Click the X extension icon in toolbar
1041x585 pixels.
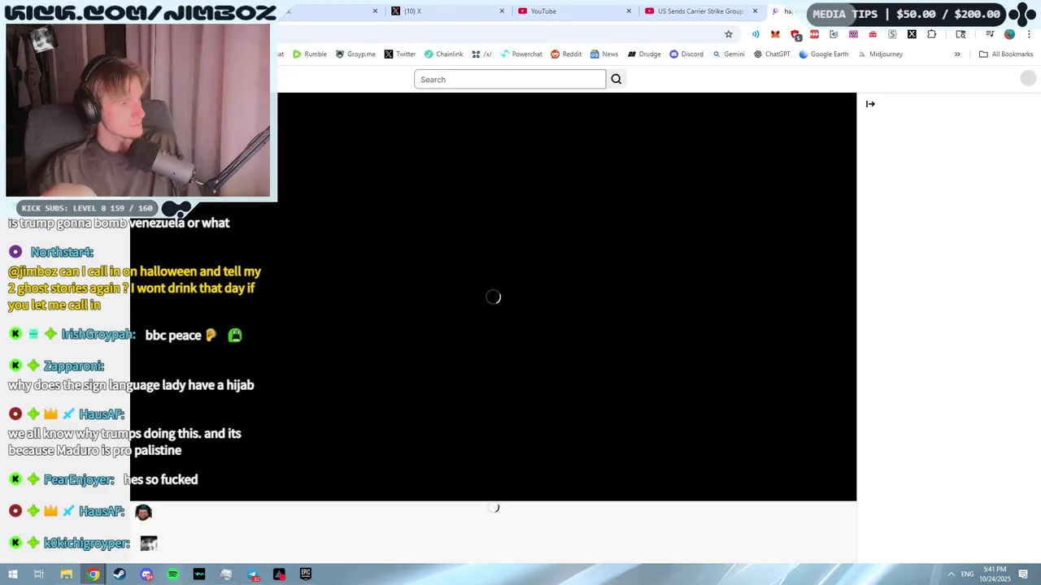point(912,34)
